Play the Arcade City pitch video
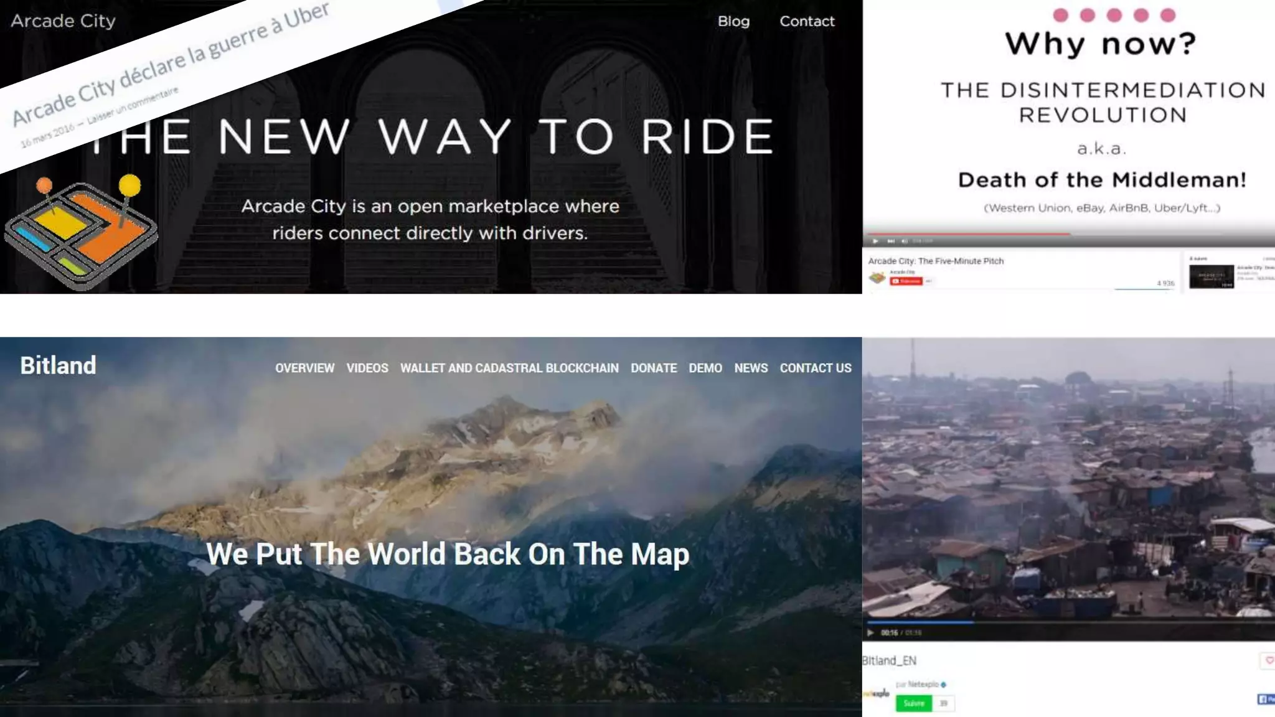Screen dimensions: 1275x717 875,241
